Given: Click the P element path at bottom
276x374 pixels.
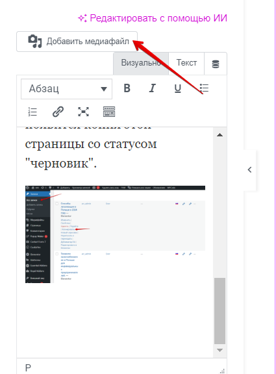Looking at the screenshot, I should [28, 368].
